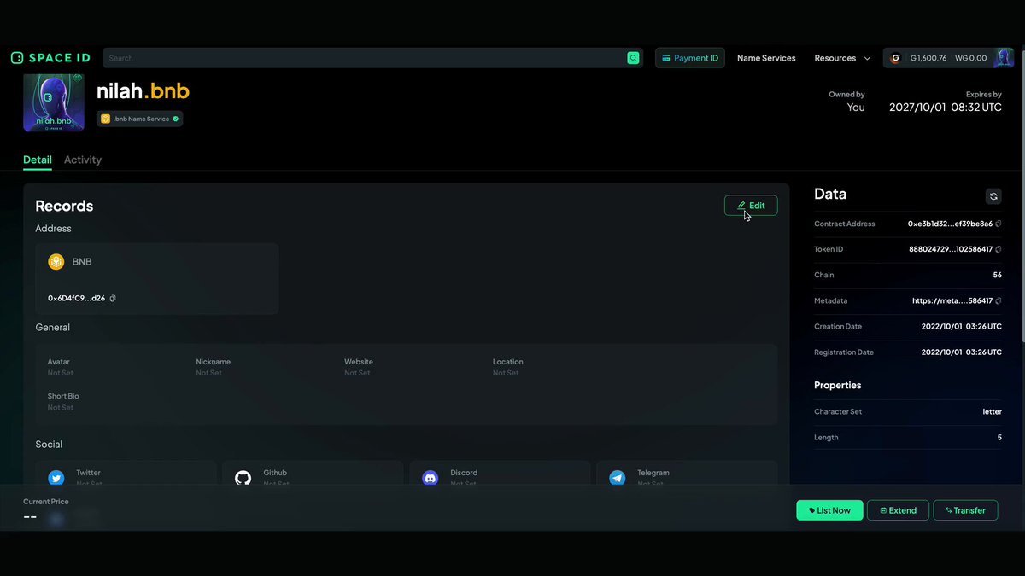Expand the Resources dropdown menu
Screen dimensions: 1025x576
pyautogui.click(x=842, y=58)
